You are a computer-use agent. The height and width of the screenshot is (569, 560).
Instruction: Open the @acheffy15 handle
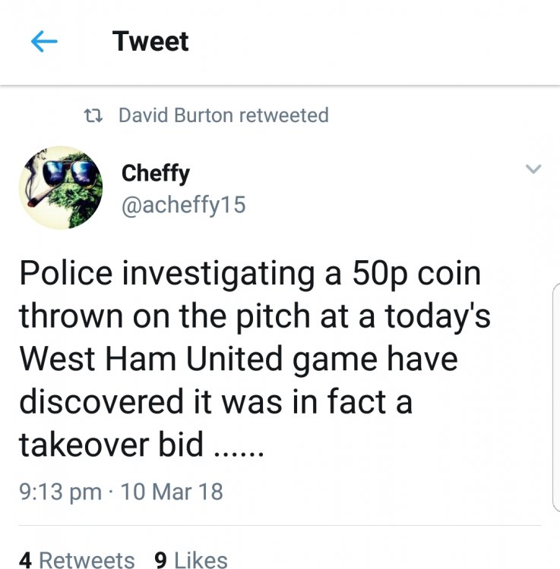coord(184,205)
